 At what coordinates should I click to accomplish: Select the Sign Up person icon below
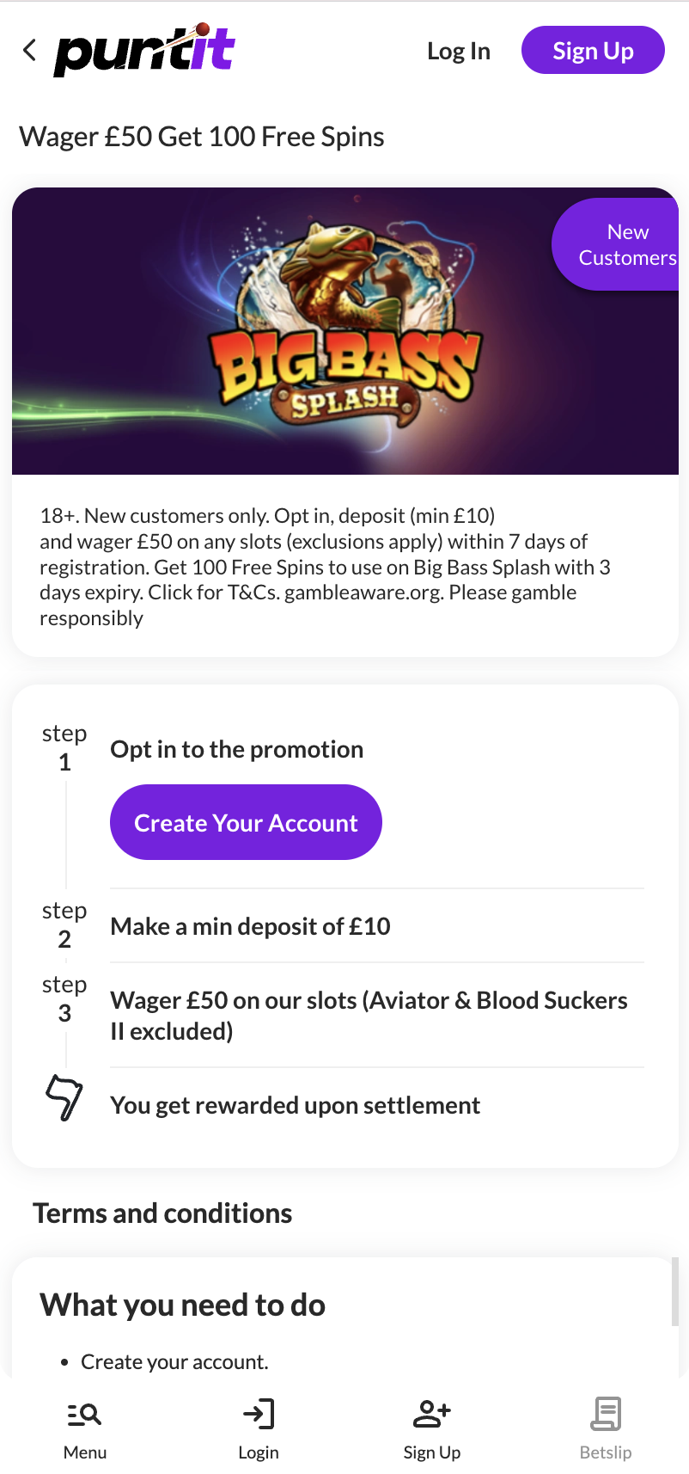[431, 1413]
